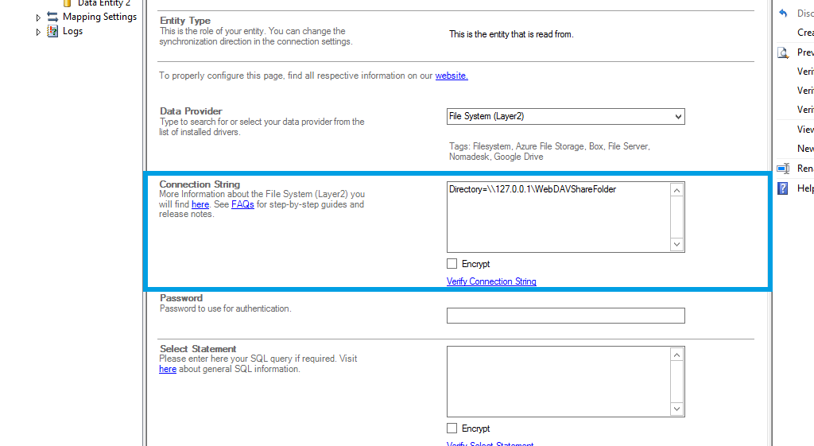This screenshot has width=814, height=446.
Task: Click inside the Select Statement text area
Action: (558, 382)
